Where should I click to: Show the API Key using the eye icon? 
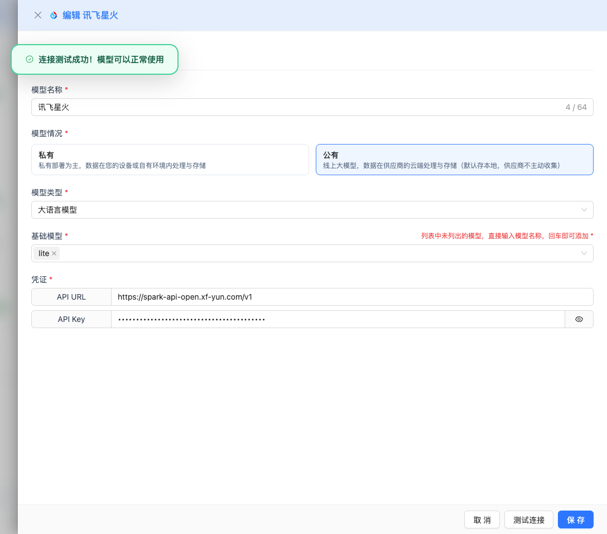pyautogui.click(x=579, y=319)
